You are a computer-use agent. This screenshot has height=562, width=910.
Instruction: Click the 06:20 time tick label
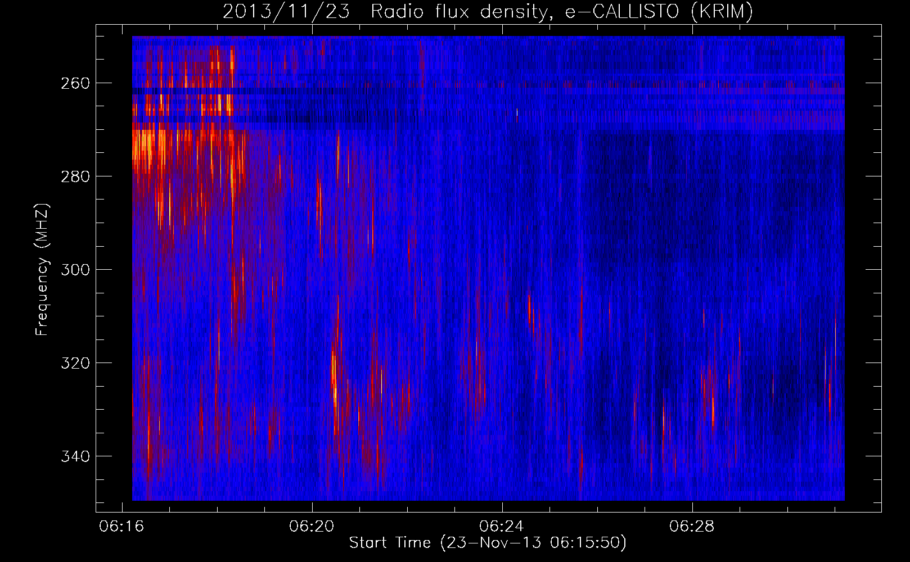[x=312, y=527]
